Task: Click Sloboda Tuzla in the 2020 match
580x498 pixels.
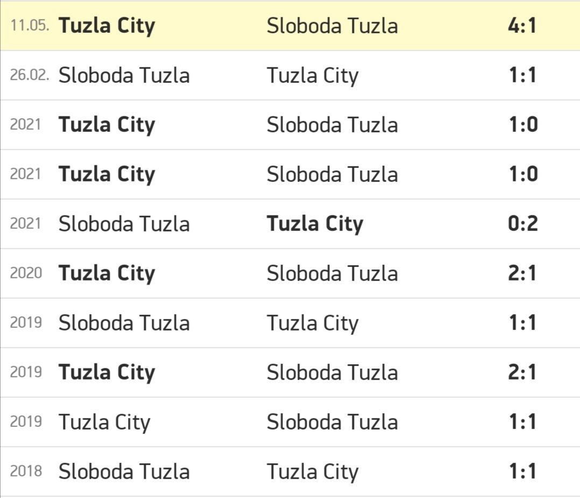Action: coord(332,273)
